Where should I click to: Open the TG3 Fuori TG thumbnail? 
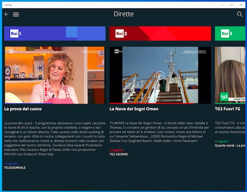coord(230,75)
